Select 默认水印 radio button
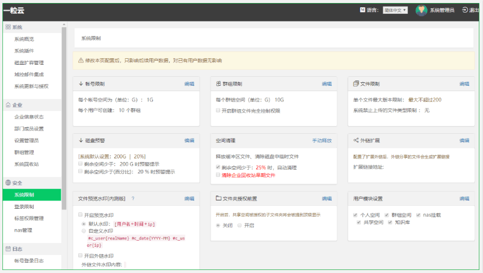This screenshot has width=483, height=273. click(x=84, y=224)
